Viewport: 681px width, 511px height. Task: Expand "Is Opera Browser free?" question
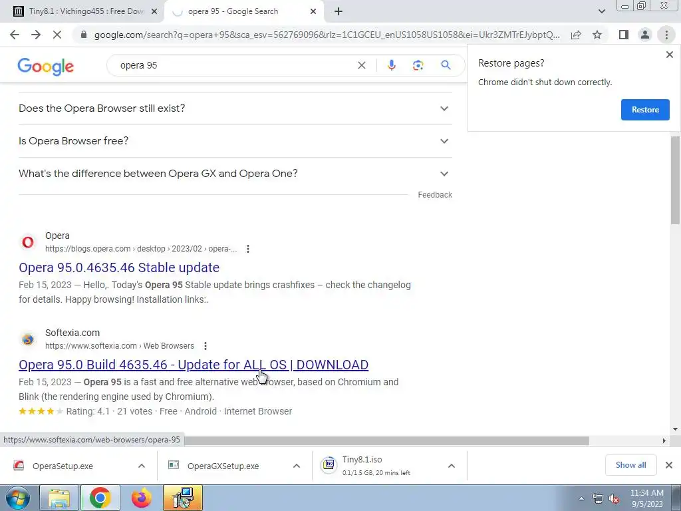[235, 141]
